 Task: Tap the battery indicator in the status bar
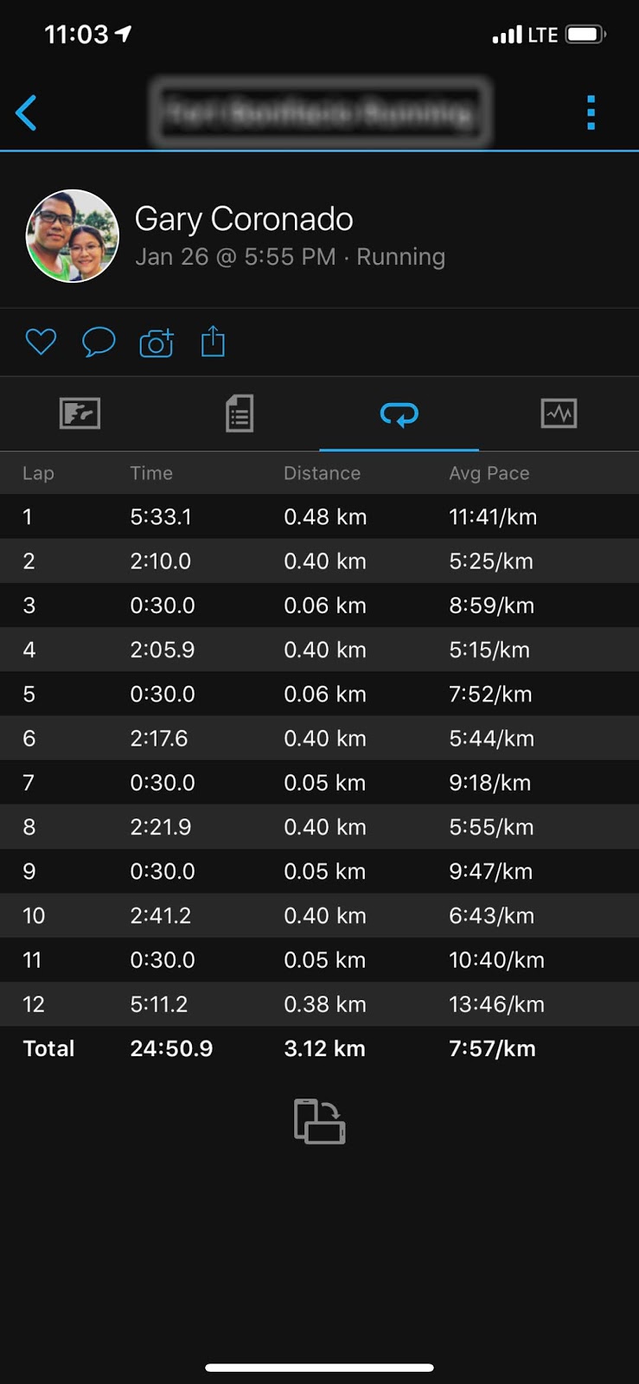pyautogui.click(x=584, y=33)
